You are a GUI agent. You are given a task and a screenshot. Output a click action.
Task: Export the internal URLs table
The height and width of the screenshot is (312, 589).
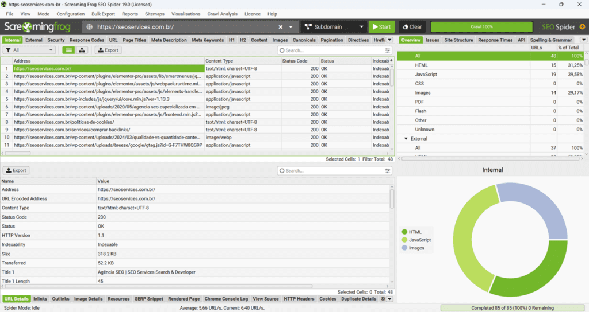click(x=108, y=50)
